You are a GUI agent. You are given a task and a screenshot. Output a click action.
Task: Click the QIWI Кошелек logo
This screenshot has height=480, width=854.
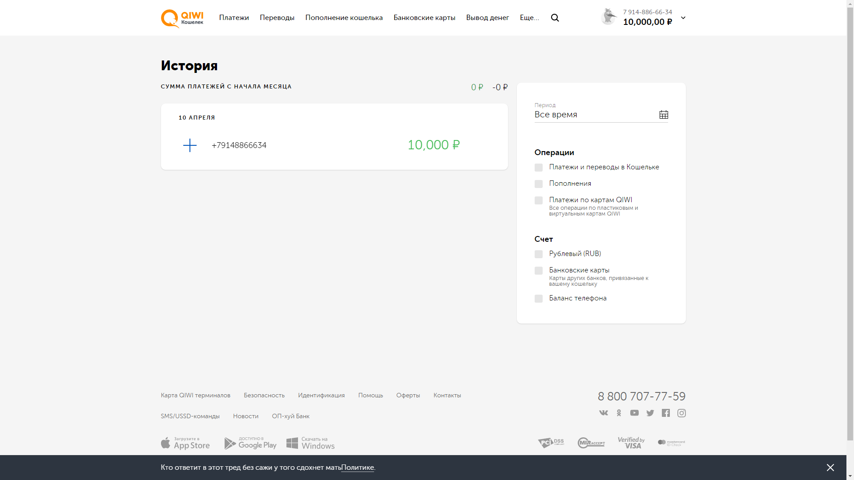coord(182,18)
